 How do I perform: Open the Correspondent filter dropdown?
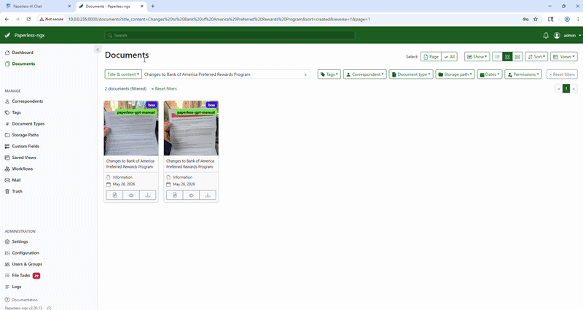[364, 74]
